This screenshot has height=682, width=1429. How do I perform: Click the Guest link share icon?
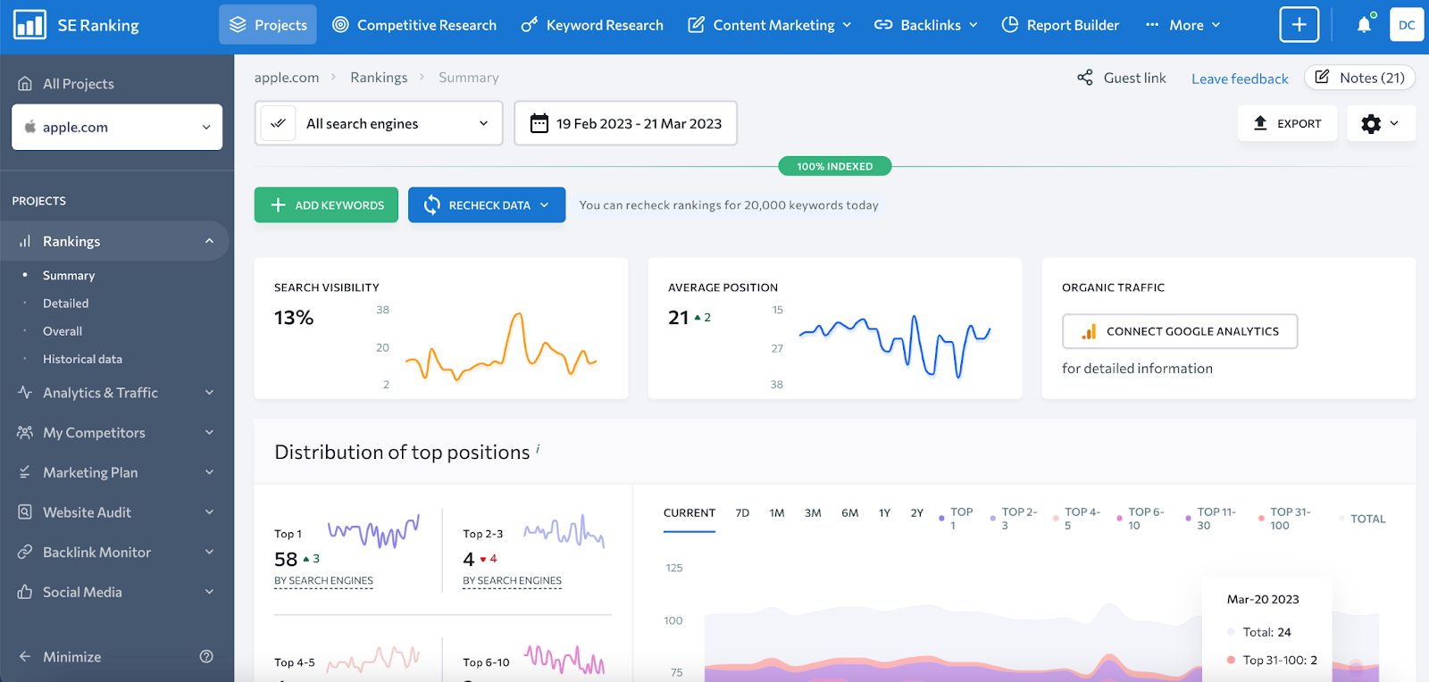(1084, 78)
